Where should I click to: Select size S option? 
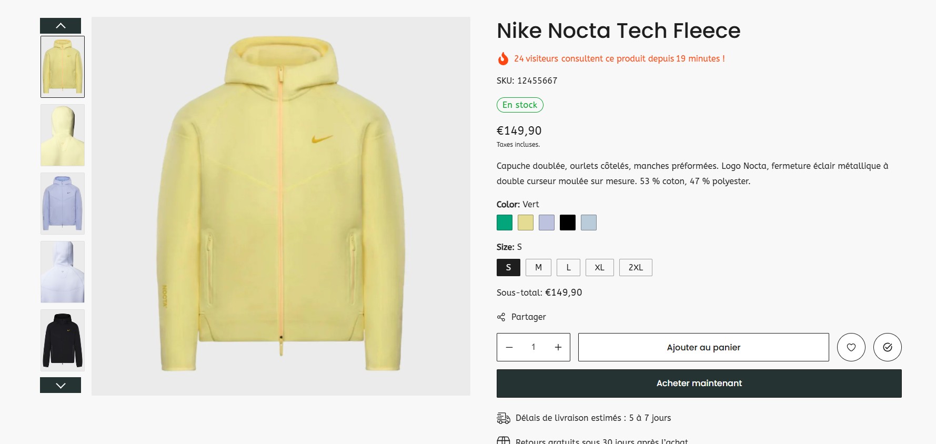pos(508,267)
